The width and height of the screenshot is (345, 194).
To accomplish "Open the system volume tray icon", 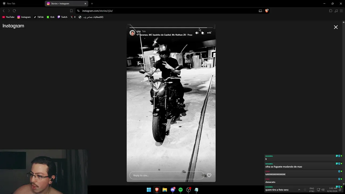I will click(x=323, y=190).
